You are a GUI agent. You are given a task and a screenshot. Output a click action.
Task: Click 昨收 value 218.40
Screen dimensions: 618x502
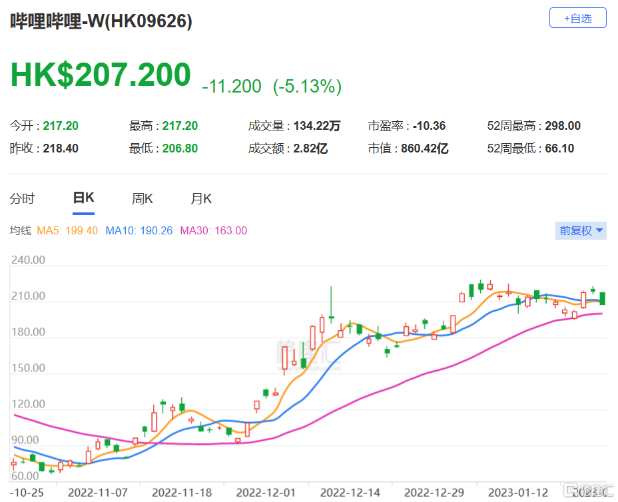(x=61, y=148)
